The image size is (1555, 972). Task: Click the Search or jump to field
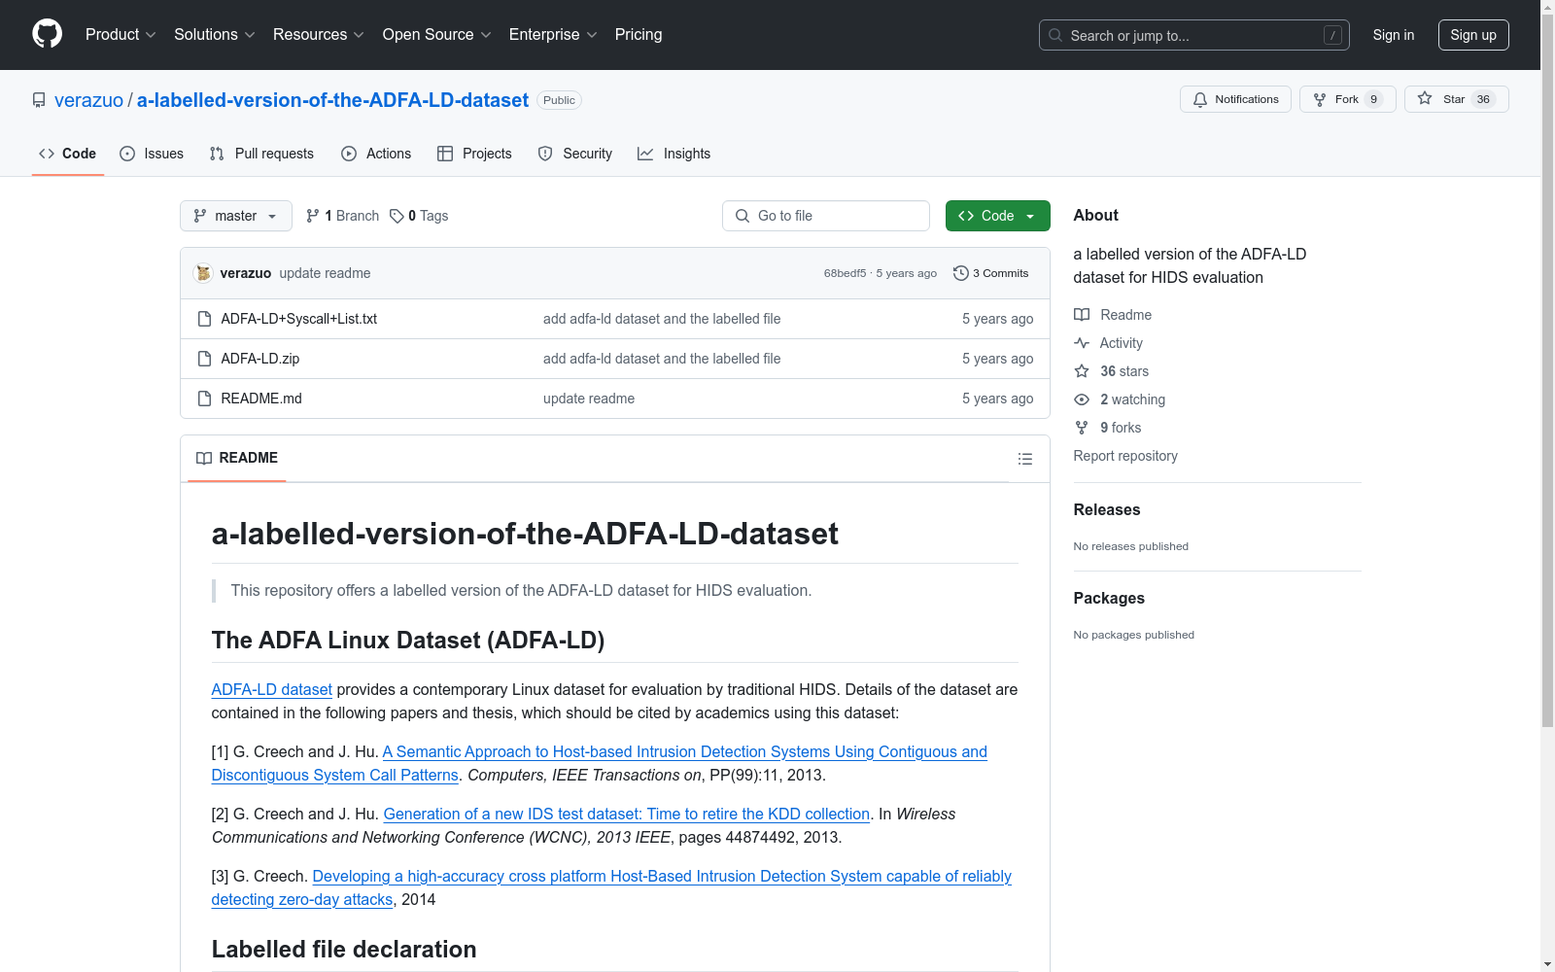[1194, 35]
